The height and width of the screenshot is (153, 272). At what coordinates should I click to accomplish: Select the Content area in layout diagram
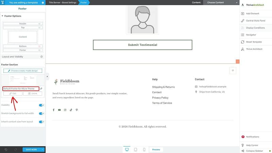(23, 37)
